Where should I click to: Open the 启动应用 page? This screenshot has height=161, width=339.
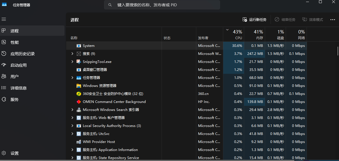(x=32, y=65)
